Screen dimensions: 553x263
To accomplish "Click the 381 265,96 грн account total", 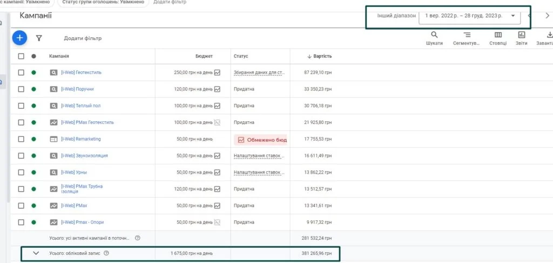I will click(x=316, y=253).
